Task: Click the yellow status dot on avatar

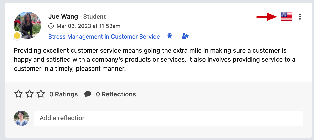Action: pos(17,36)
